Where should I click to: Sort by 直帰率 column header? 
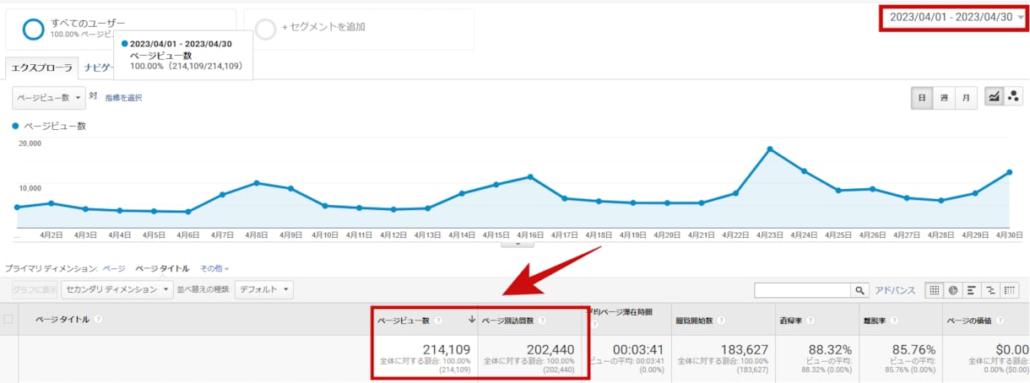(792, 321)
